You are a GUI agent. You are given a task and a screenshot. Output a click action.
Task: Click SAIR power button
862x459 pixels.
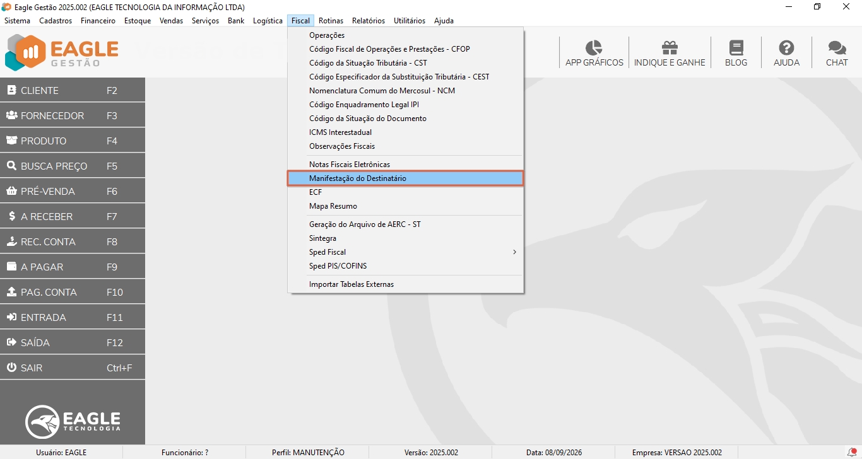point(73,368)
